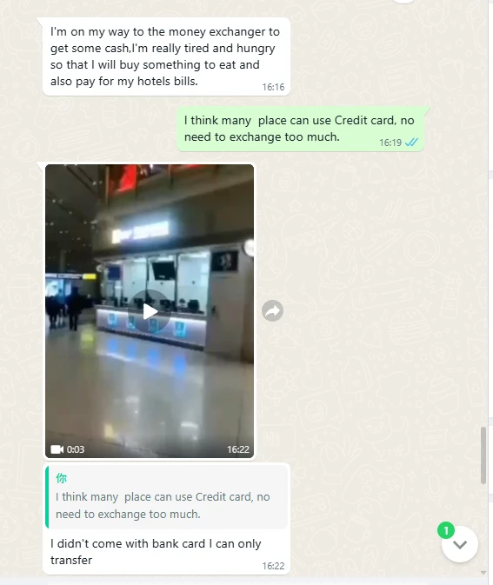
Task: Click the double check read receipt icon
Action: 411,143
